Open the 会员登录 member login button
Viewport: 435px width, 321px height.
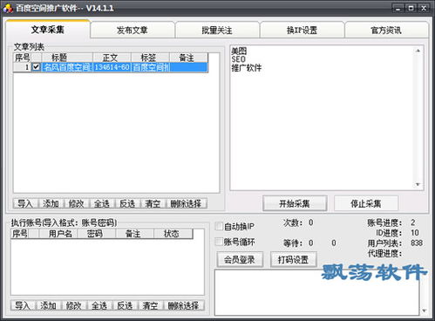tap(240, 259)
